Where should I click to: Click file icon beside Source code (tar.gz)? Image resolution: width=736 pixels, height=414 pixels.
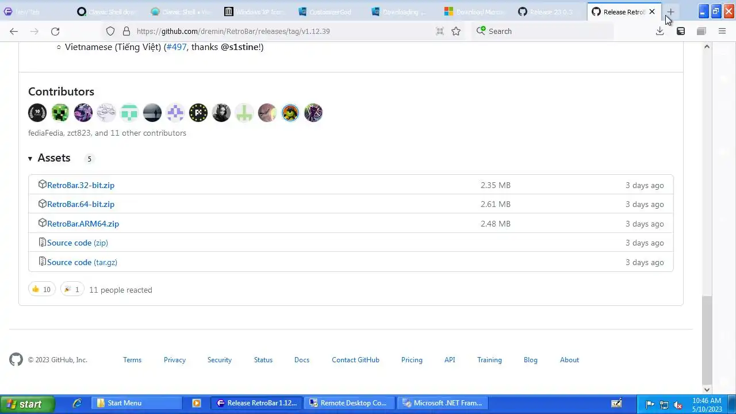[42, 262]
